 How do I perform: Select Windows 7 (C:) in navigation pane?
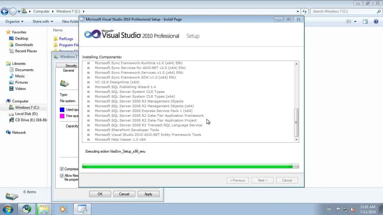tap(27, 107)
